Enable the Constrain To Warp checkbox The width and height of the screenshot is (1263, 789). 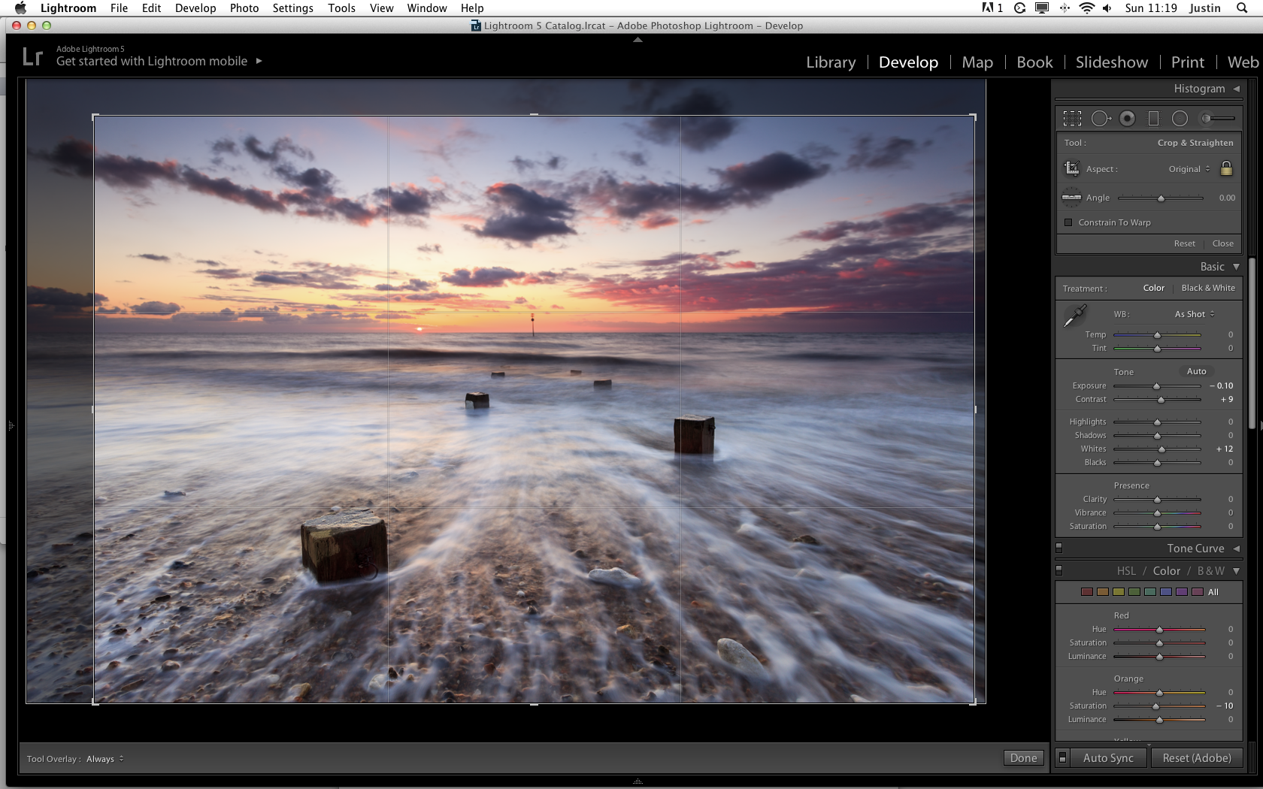(x=1068, y=222)
